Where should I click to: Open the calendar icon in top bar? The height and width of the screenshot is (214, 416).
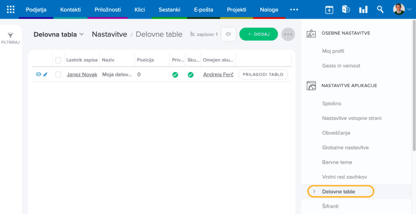tap(329, 9)
